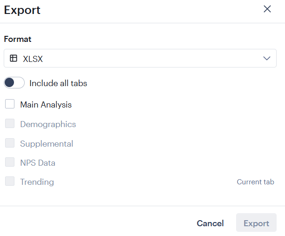Click the "Current tab" indicator text
The height and width of the screenshot is (236, 285).
pos(255,182)
